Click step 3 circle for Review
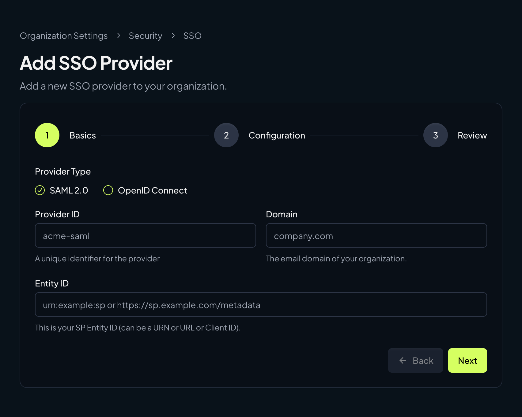522x417 pixels. click(x=435, y=135)
